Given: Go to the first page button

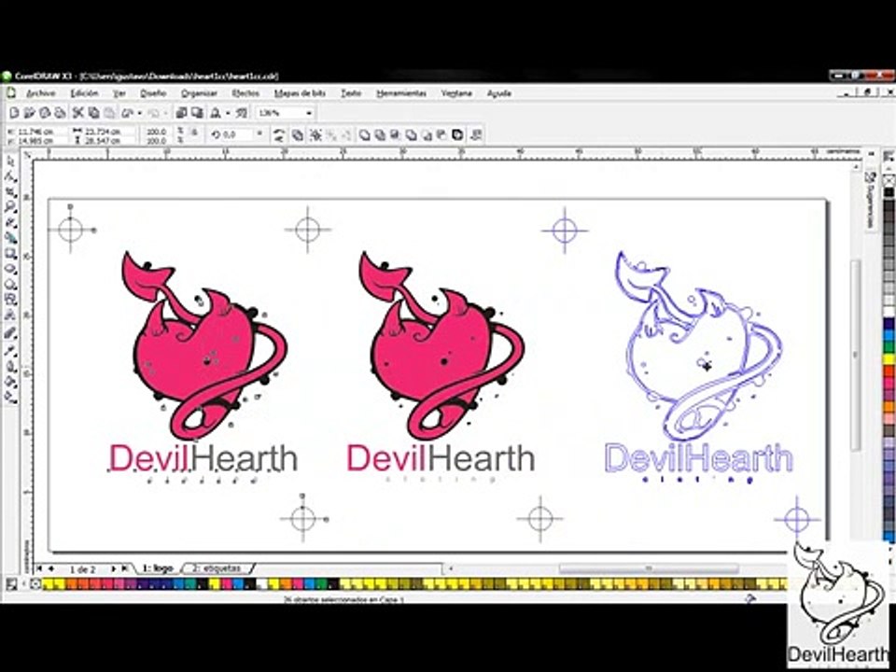Looking at the screenshot, I should click(x=39, y=568).
